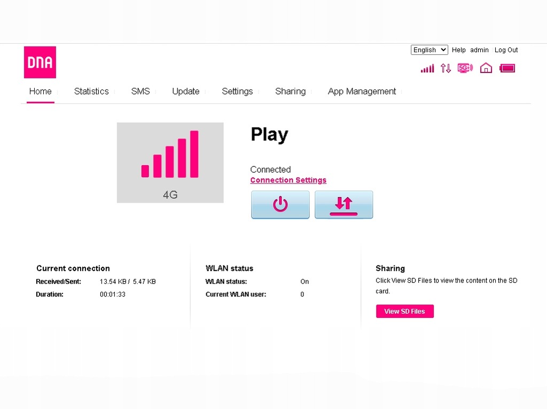Click the View SD Files button

click(x=405, y=311)
